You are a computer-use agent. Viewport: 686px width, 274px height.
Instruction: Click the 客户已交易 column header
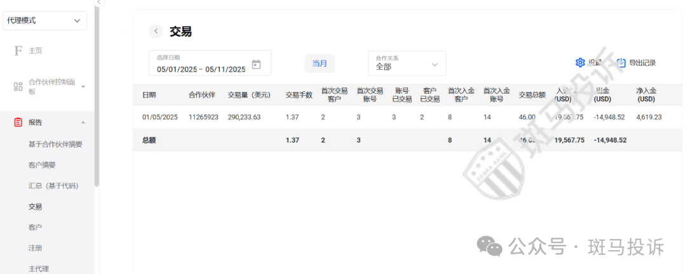coord(429,95)
